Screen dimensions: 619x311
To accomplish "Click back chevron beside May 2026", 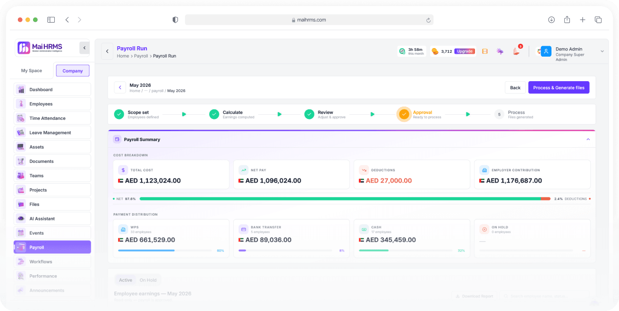I will (120, 88).
